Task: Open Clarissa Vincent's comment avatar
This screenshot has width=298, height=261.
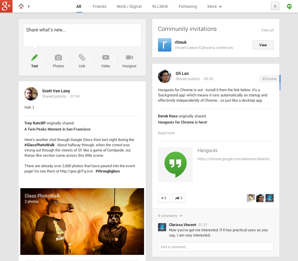Action: pyautogui.click(x=162, y=227)
